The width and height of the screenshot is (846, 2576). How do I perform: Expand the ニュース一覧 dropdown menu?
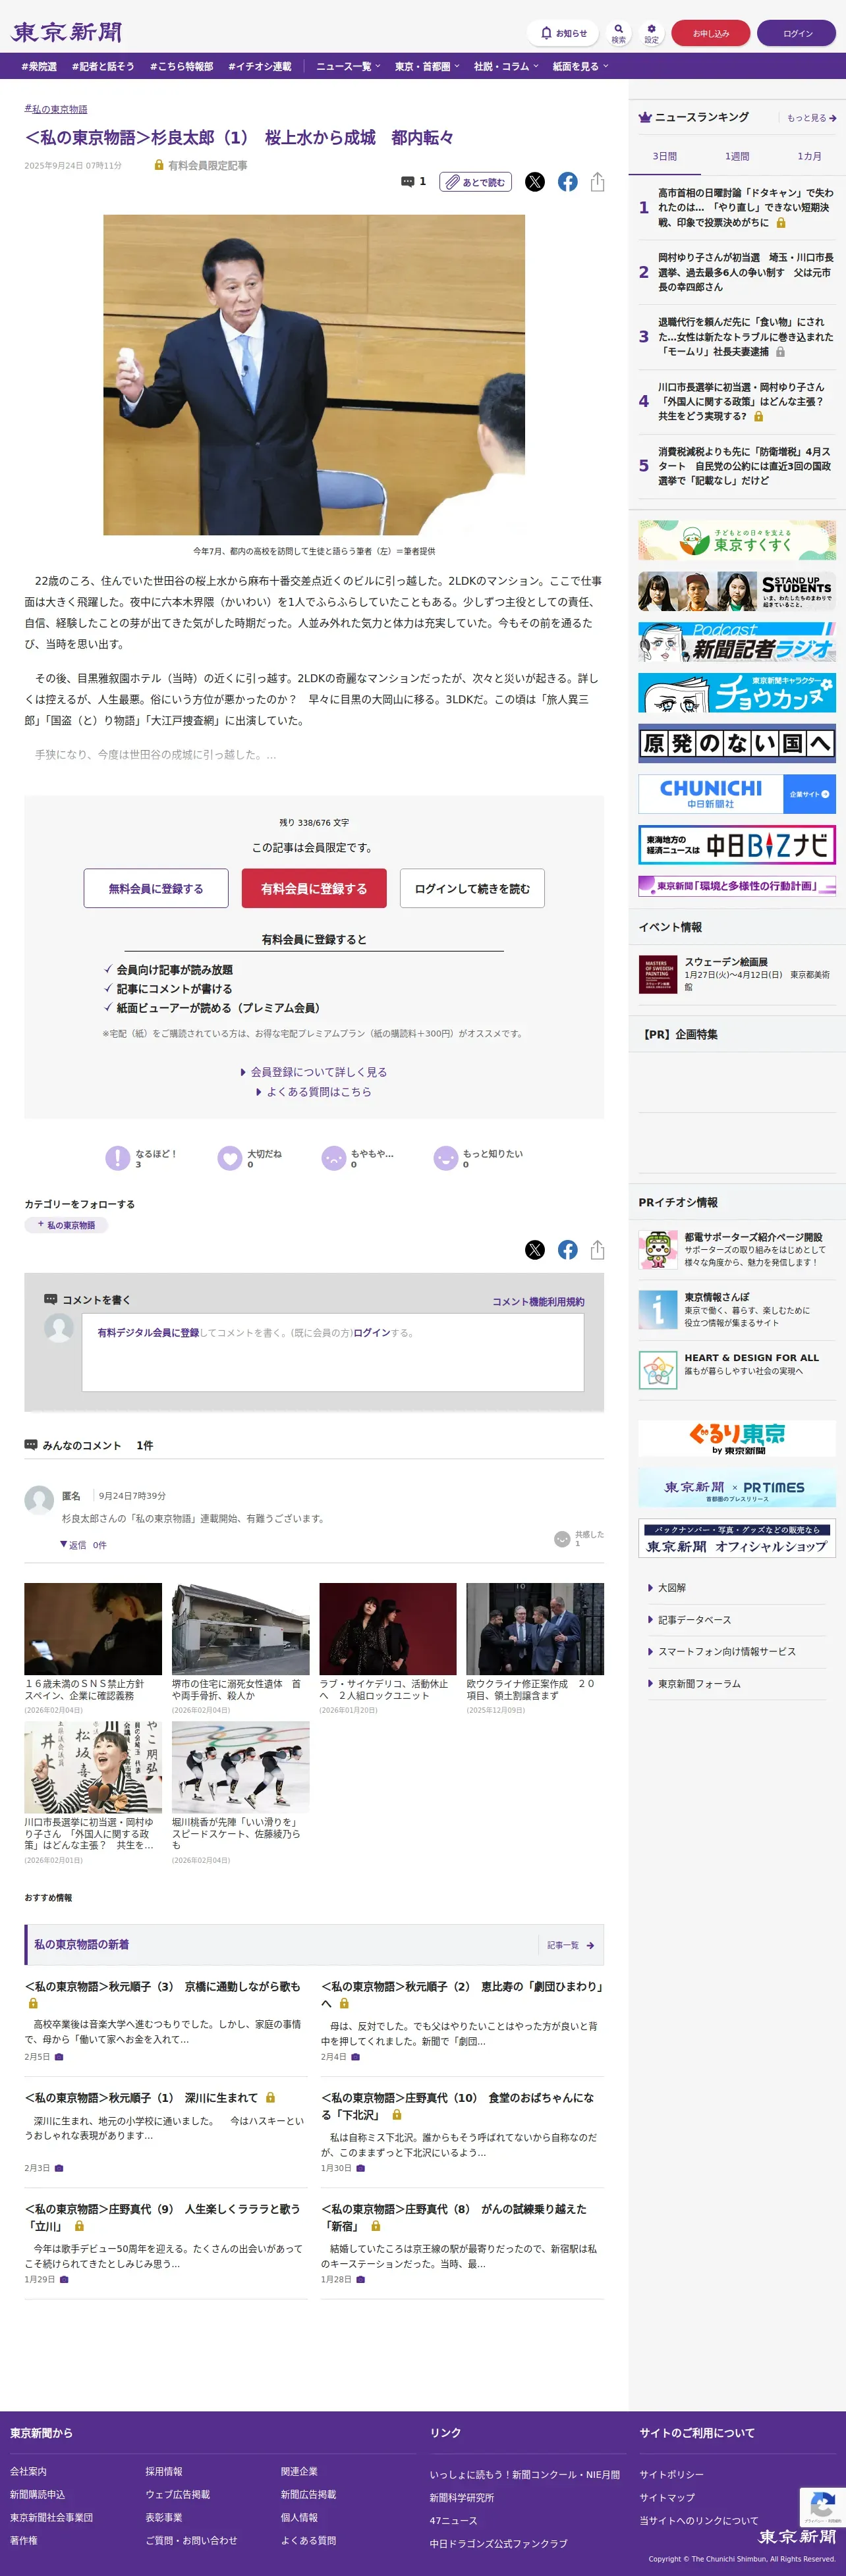[x=349, y=66]
